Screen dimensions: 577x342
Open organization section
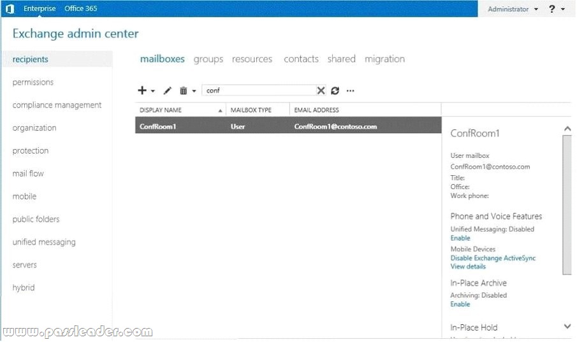(x=34, y=128)
